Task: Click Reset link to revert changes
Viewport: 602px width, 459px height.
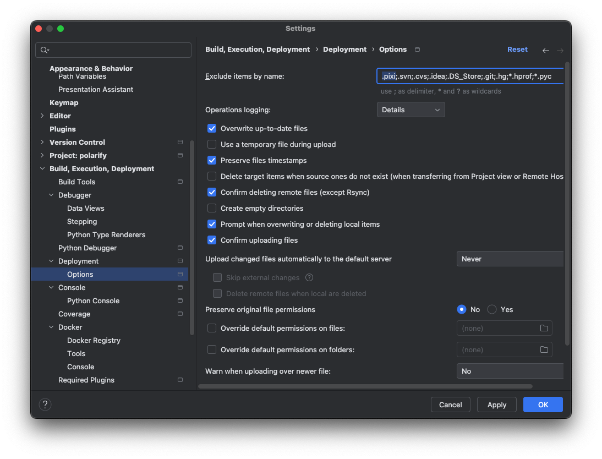Action: pos(517,49)
